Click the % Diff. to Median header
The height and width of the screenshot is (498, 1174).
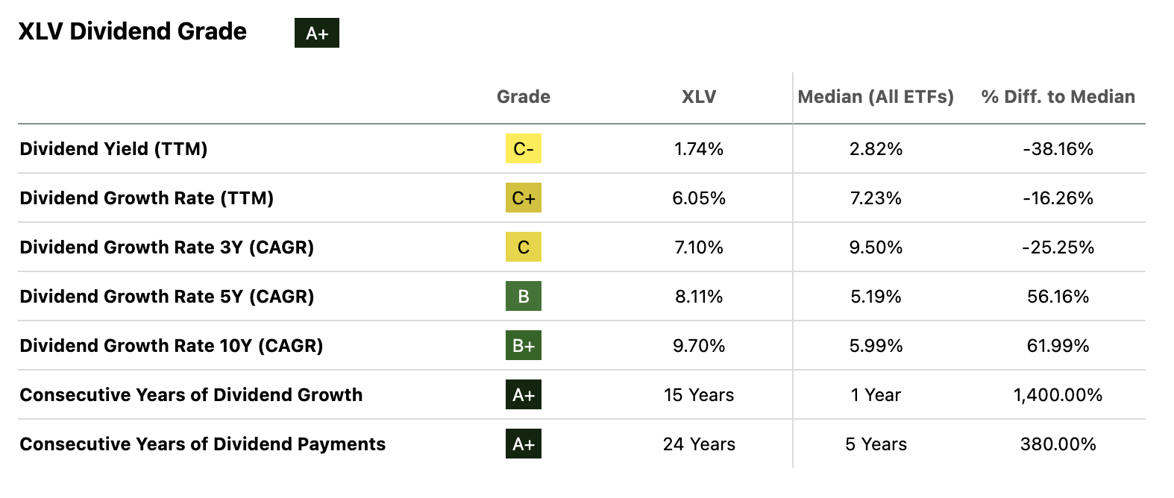pos(1058,97)
